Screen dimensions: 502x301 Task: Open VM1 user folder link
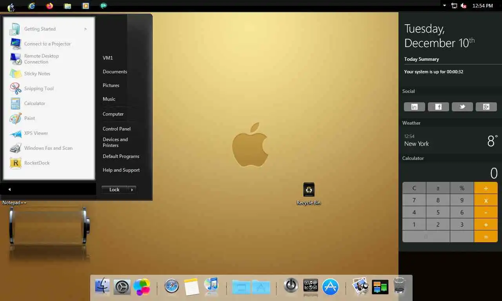tap(108, 58)
